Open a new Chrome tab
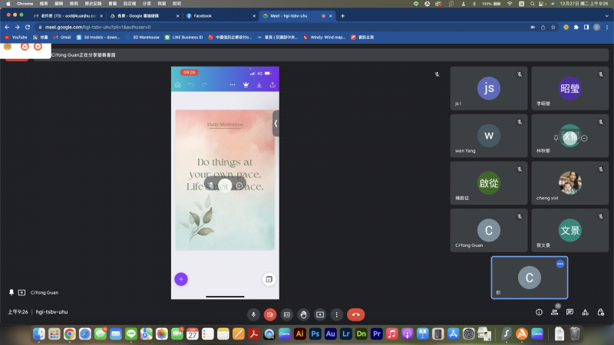The image size is (614, 345). coord(342,16)
